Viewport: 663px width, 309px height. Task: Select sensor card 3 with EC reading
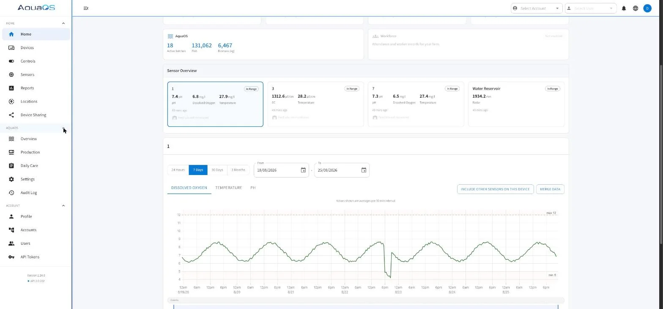point(315,104)
